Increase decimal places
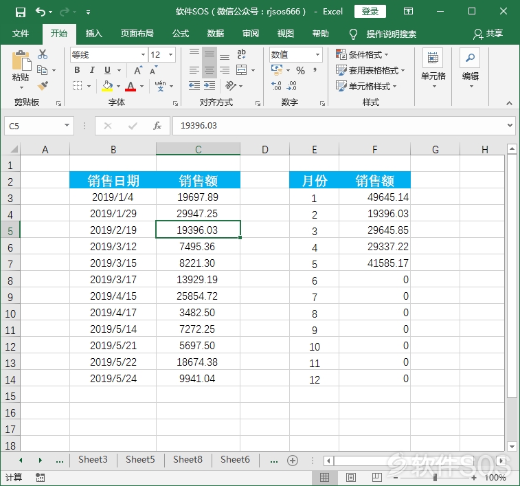Screen dimensions: 520x486 (x=276, y=86)
